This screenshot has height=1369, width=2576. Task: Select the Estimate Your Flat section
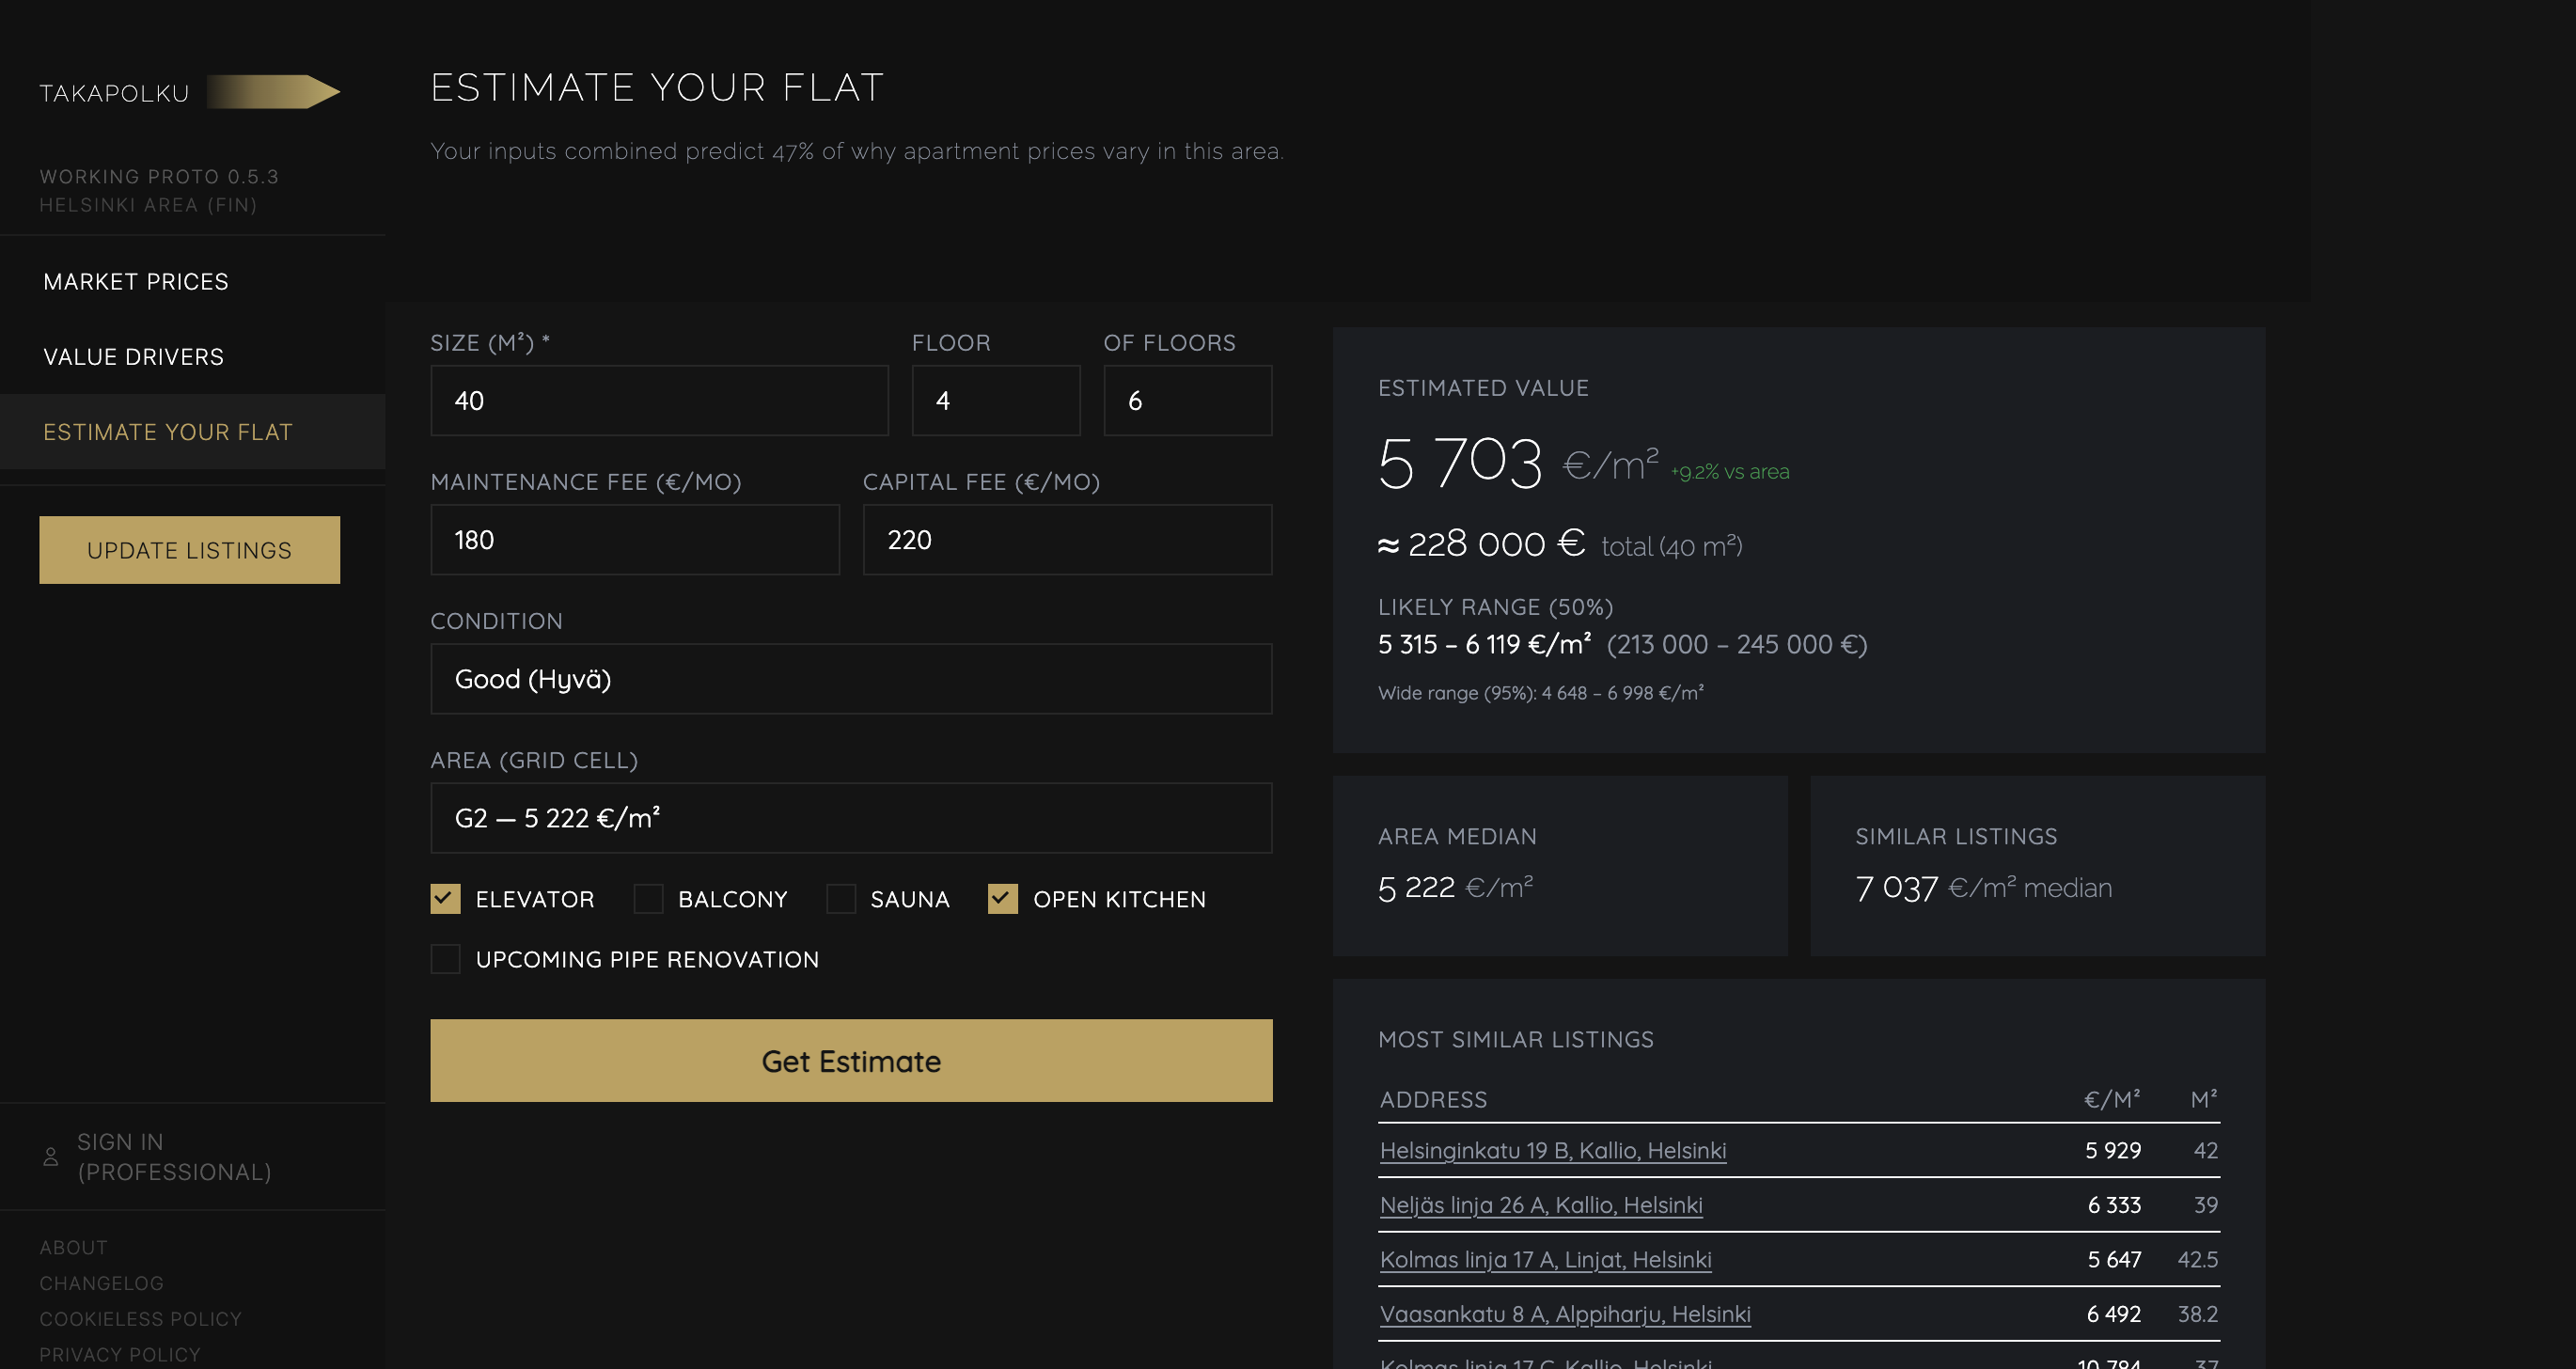168,431
